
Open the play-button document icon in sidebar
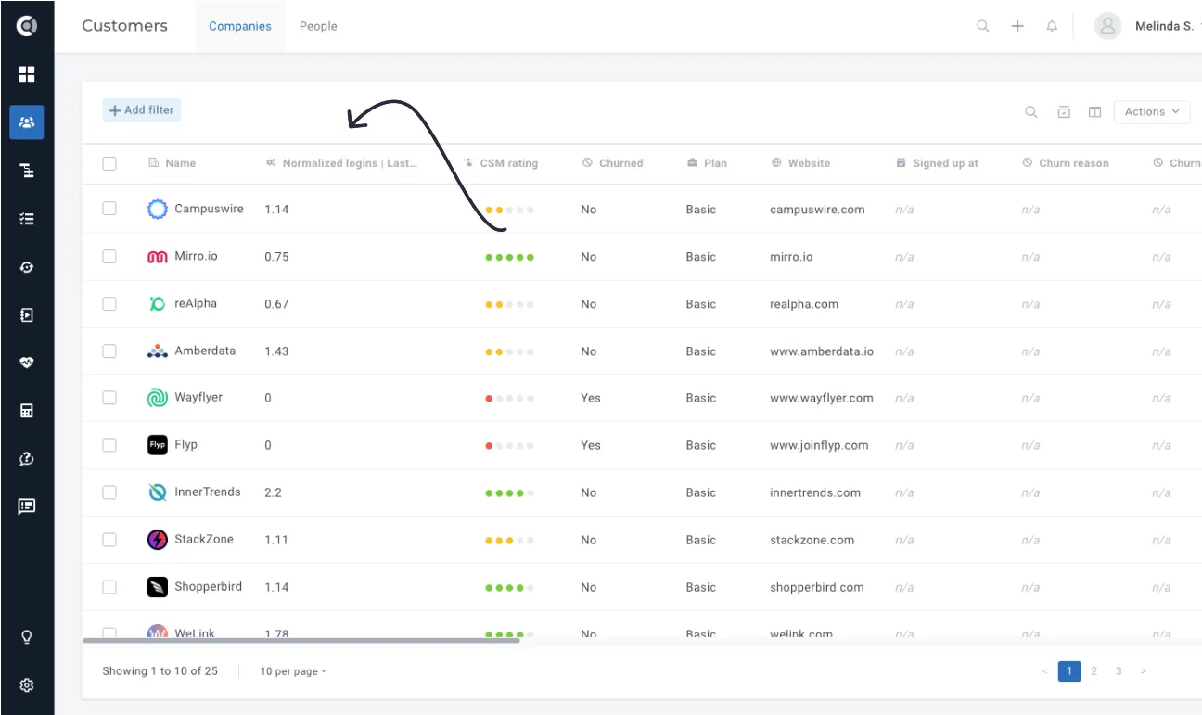(27, 315)
